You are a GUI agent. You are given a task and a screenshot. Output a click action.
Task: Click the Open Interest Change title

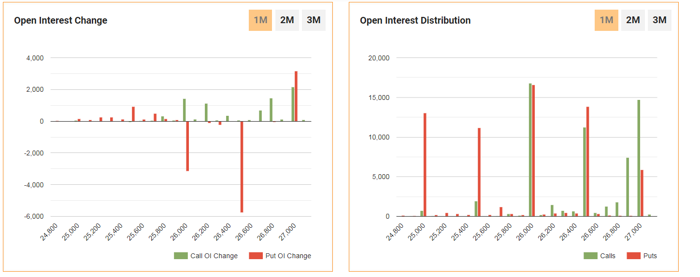[x=60, y=20]
